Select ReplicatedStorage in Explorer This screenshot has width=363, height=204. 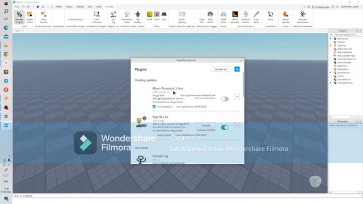346,56
